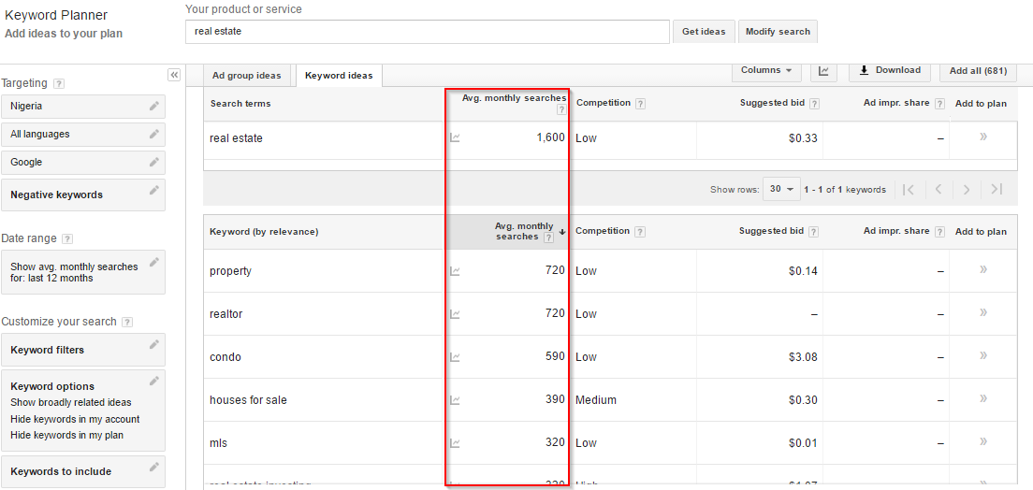This screenshot has height=490, width=1033.
Task: Open the chart view icon beside Columns
Action: click(823, 71)
